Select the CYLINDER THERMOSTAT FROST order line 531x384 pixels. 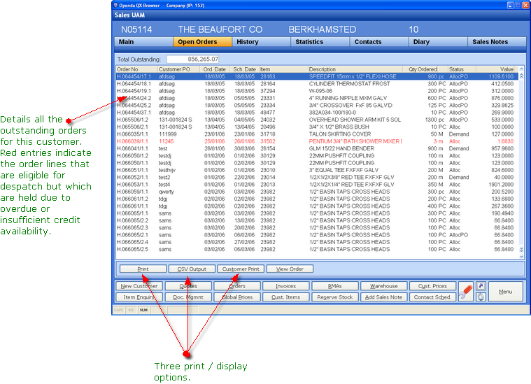pyautogui.click(x=317, y=84)
